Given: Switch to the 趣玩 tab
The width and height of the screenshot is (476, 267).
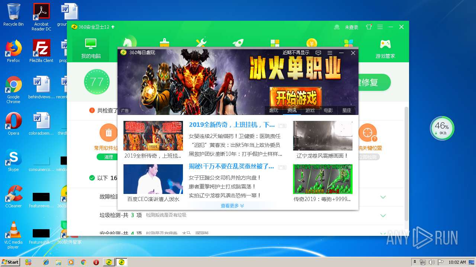Looking at the screenshot, I should pyautogui.click(x=274, y=111).
